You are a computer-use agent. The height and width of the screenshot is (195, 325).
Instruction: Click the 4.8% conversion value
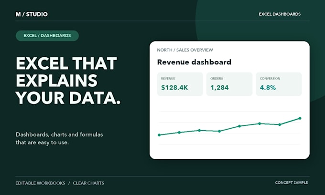point(268,87)
